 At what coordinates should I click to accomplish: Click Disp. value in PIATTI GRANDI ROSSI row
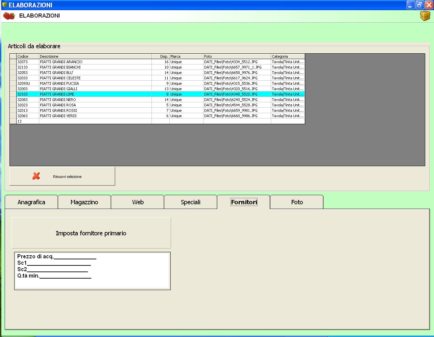(161, 110)
